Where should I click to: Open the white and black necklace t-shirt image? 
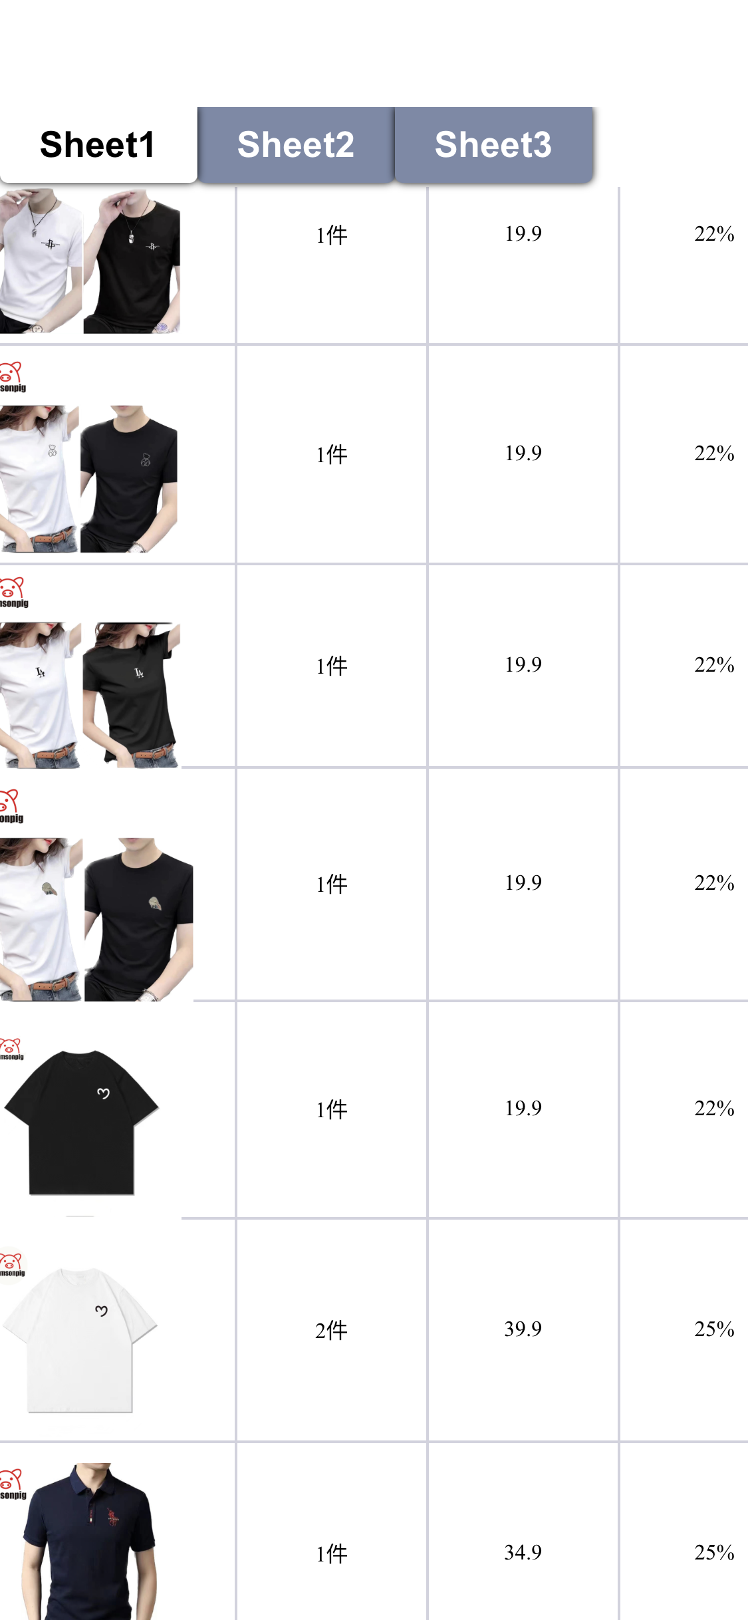click(90, 261)
